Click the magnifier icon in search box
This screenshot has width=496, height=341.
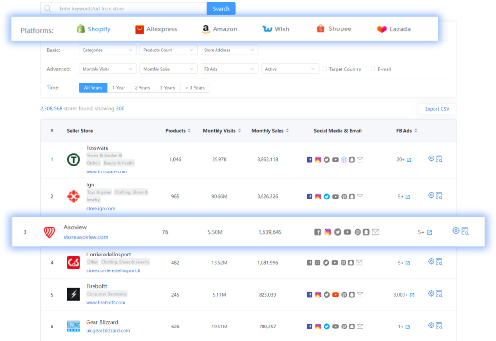pos(48,8)
